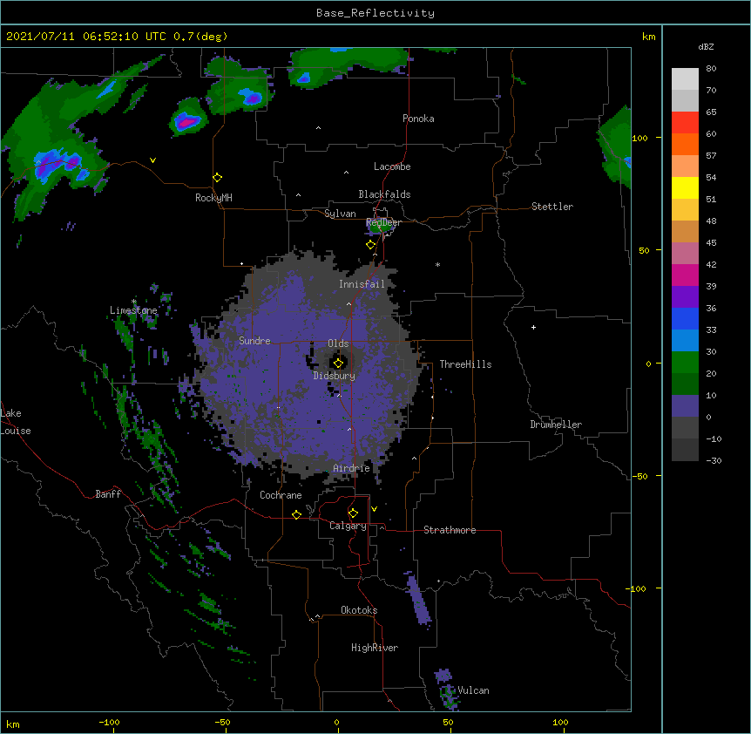
Task: Select the darkest gray -30 to -10 swatch
Action: pyautogui.click(x=685, y=450)
